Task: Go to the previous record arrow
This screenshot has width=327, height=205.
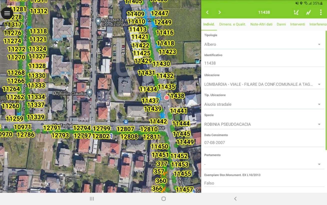Action: (207, 12)
